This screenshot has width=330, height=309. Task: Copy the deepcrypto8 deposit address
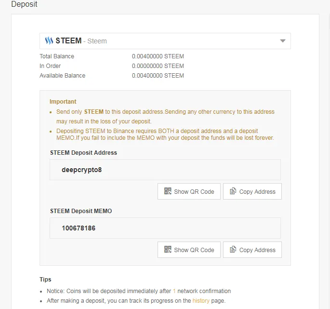click(x=252, y=191)
